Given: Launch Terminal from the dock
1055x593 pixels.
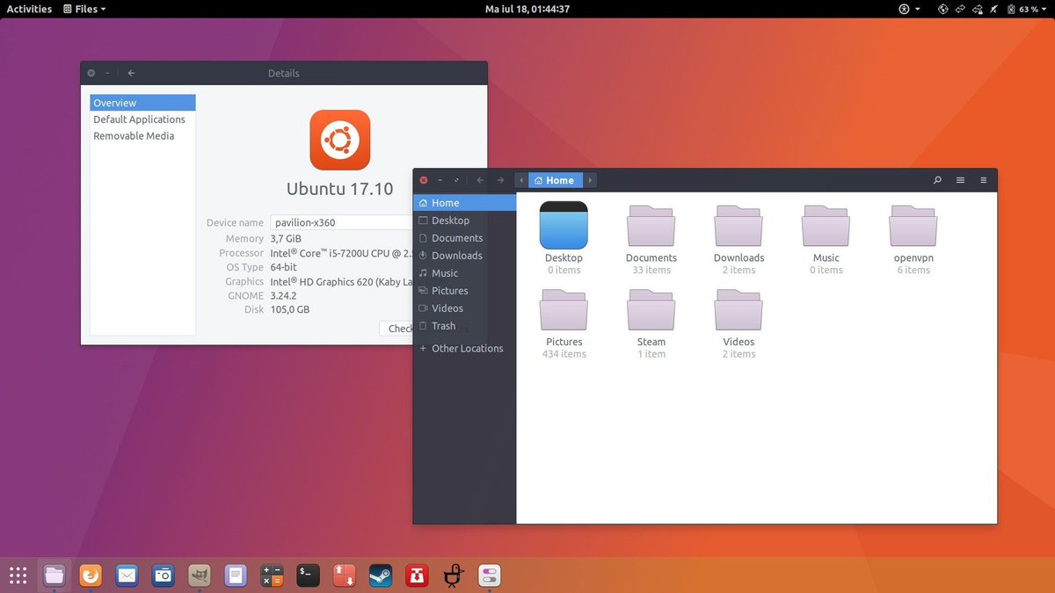Looking at the screenshot, I should [x=308, y=576].
